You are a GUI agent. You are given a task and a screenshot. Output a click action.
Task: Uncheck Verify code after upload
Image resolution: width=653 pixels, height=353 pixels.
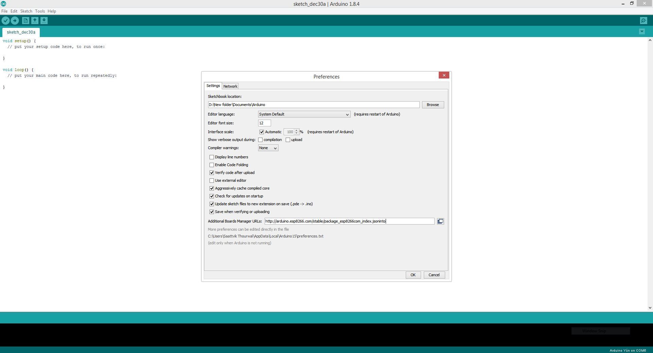tap(212, 173)
